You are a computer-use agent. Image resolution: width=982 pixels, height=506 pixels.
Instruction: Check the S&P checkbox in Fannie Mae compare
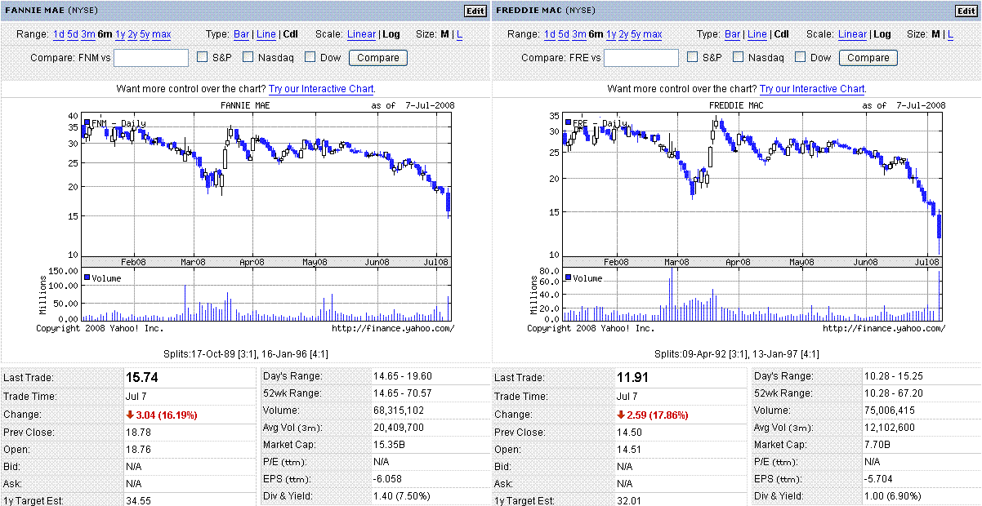tap(203, 57)
